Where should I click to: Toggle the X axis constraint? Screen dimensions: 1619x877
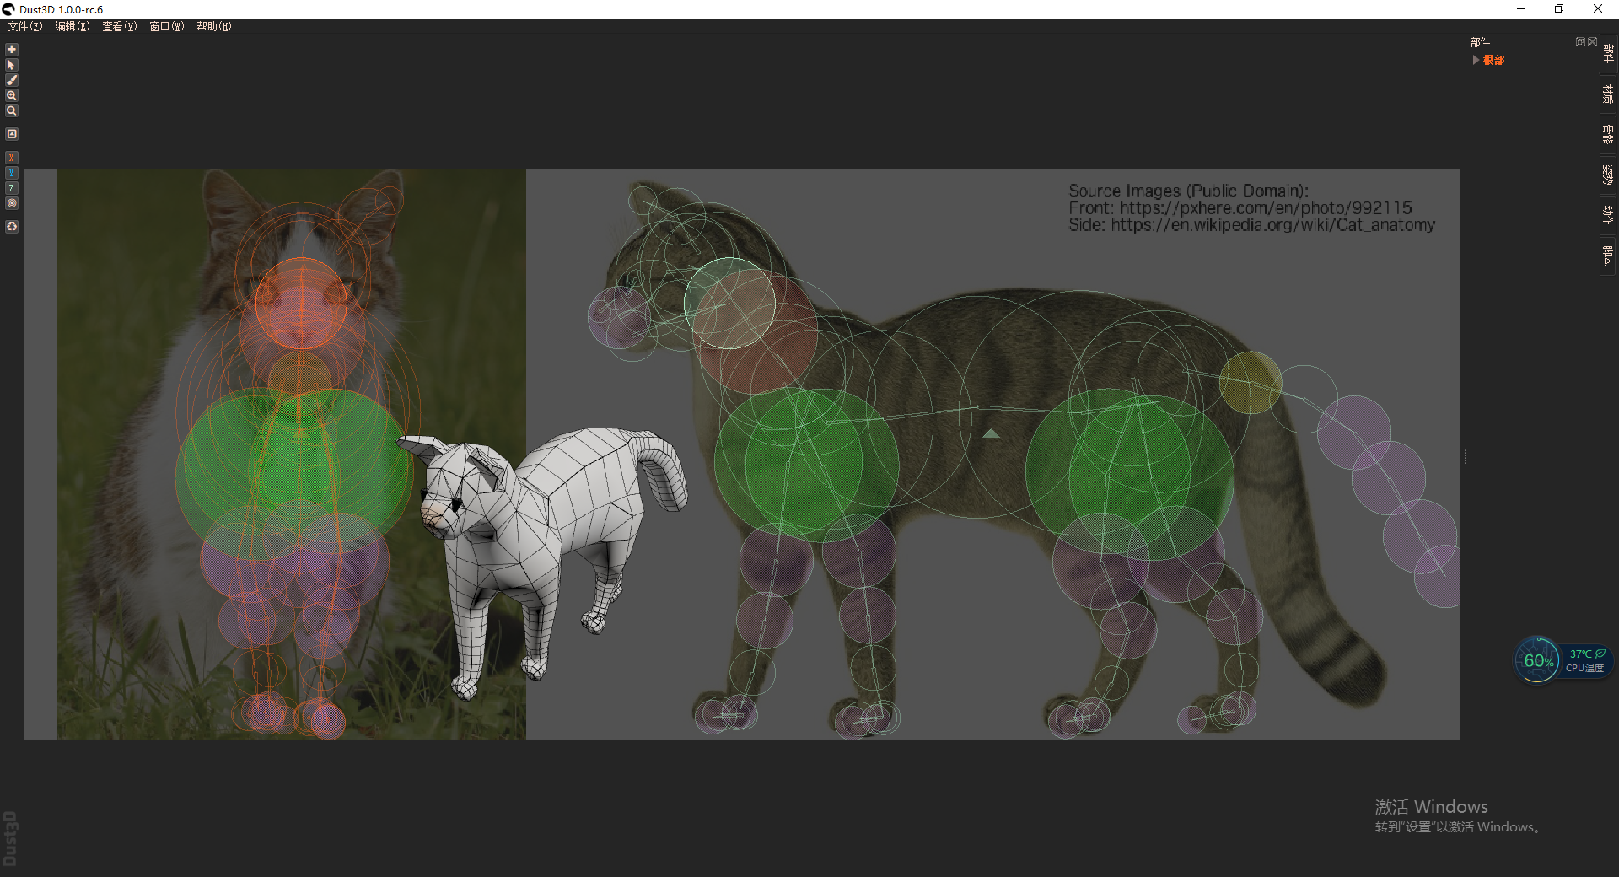tap(11, 158)
